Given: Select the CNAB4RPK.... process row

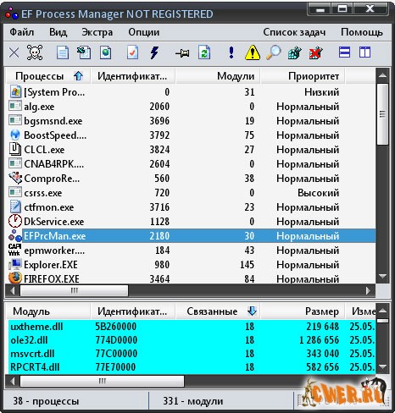Looking at the screenshot, I should (x=191, y=164).
